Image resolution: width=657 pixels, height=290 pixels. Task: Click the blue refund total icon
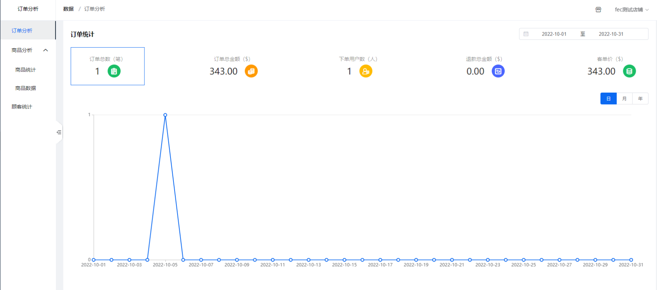(498, 71)
